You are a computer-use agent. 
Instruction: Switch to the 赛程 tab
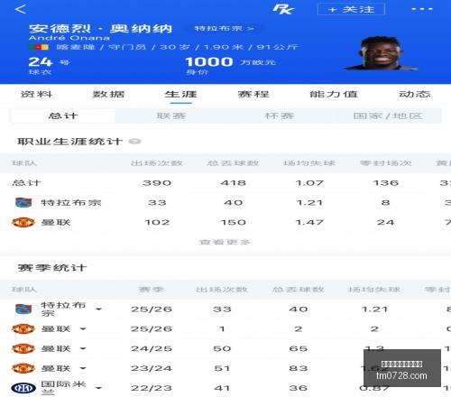[x=253, y=94]
